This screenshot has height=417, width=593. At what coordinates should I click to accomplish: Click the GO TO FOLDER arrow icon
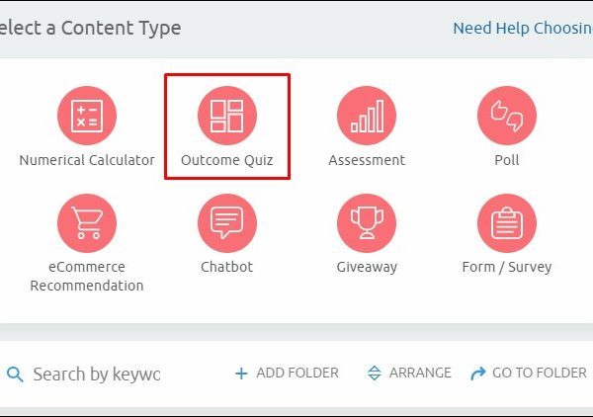pos(478,374)
